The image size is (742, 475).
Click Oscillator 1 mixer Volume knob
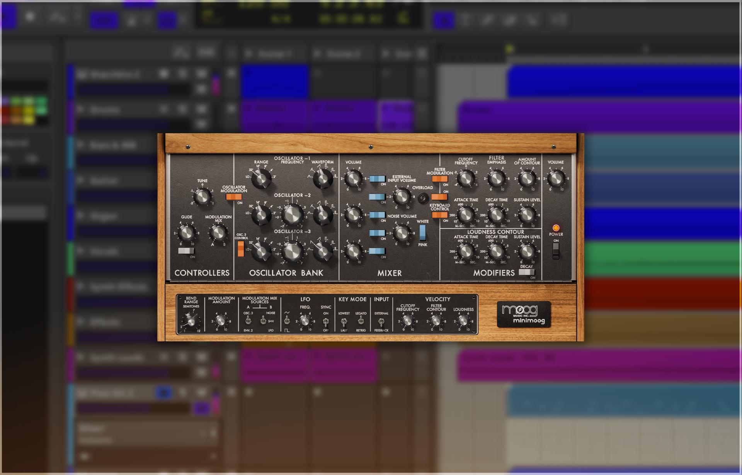click(353, 178)
